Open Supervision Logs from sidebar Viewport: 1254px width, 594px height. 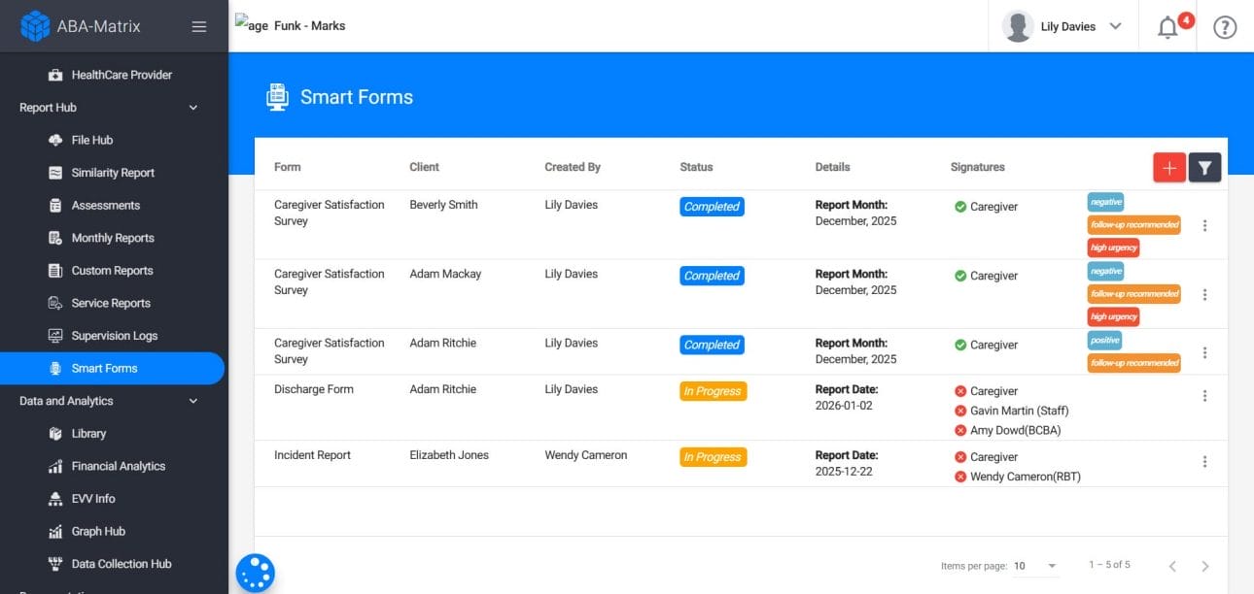point(114,336)
